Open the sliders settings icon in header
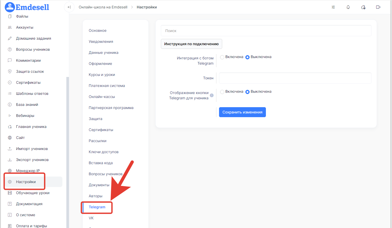This screenshot has width=392, height=228. click(333, 7)
